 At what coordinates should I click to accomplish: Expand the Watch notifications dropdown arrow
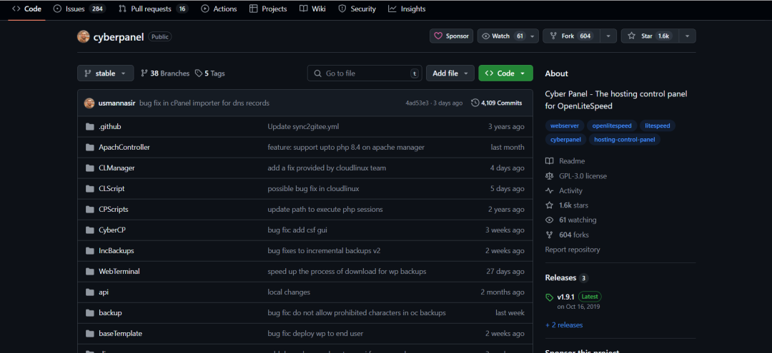(x=533, y=36)
